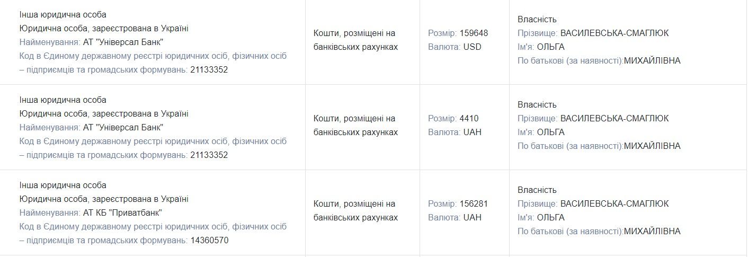The height and width of the screenshot is (257, 748).
Task: Click the amount value 4410
Action: 469,118
